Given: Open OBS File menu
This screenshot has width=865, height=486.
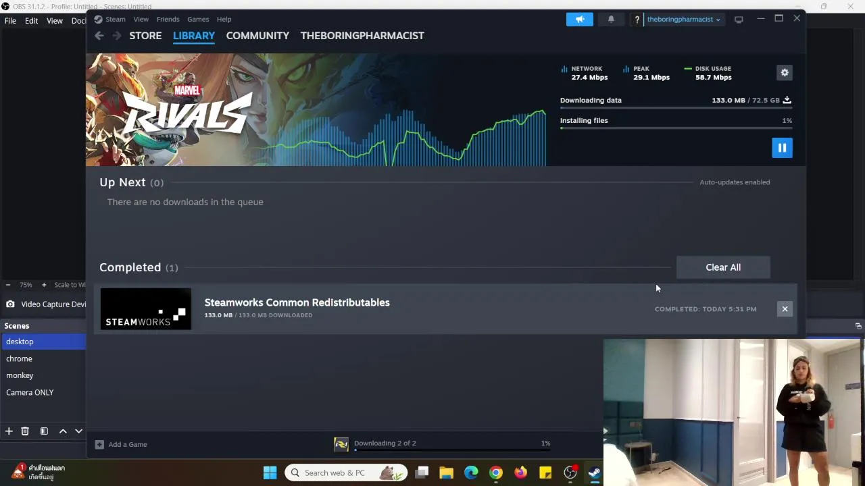Looking at the screenshot, I should tap(10, 21).
